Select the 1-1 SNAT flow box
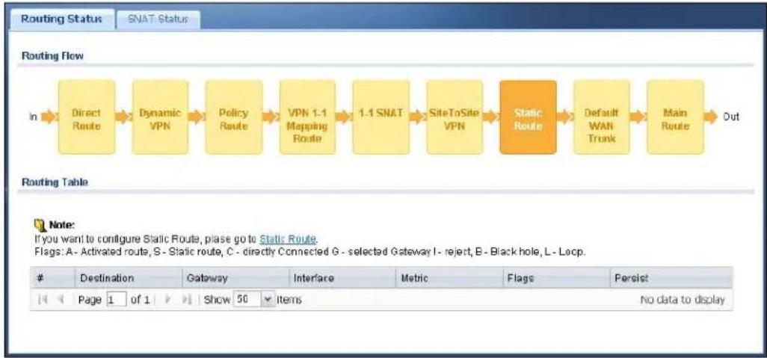Image resolution: width=767 pixels, height=358 pixels. [x=381, y=117]
